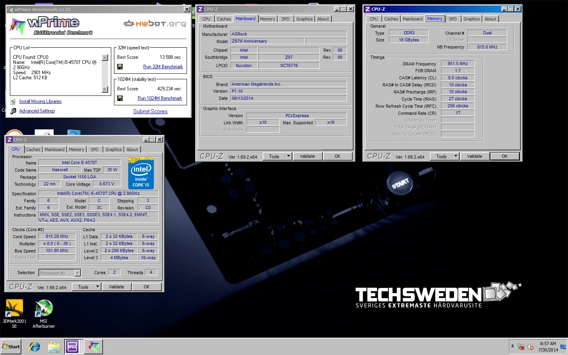The height and width of the screenshot is (355, 568).
Task: Open the 3DMark2001 SE desktop shortcut
Action: coord(14,314)
